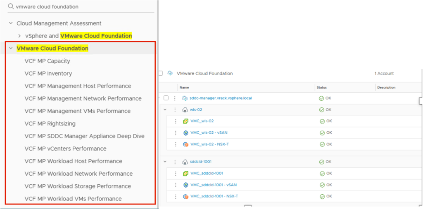Click the cloud icon next to wls-02

point(185,110)
